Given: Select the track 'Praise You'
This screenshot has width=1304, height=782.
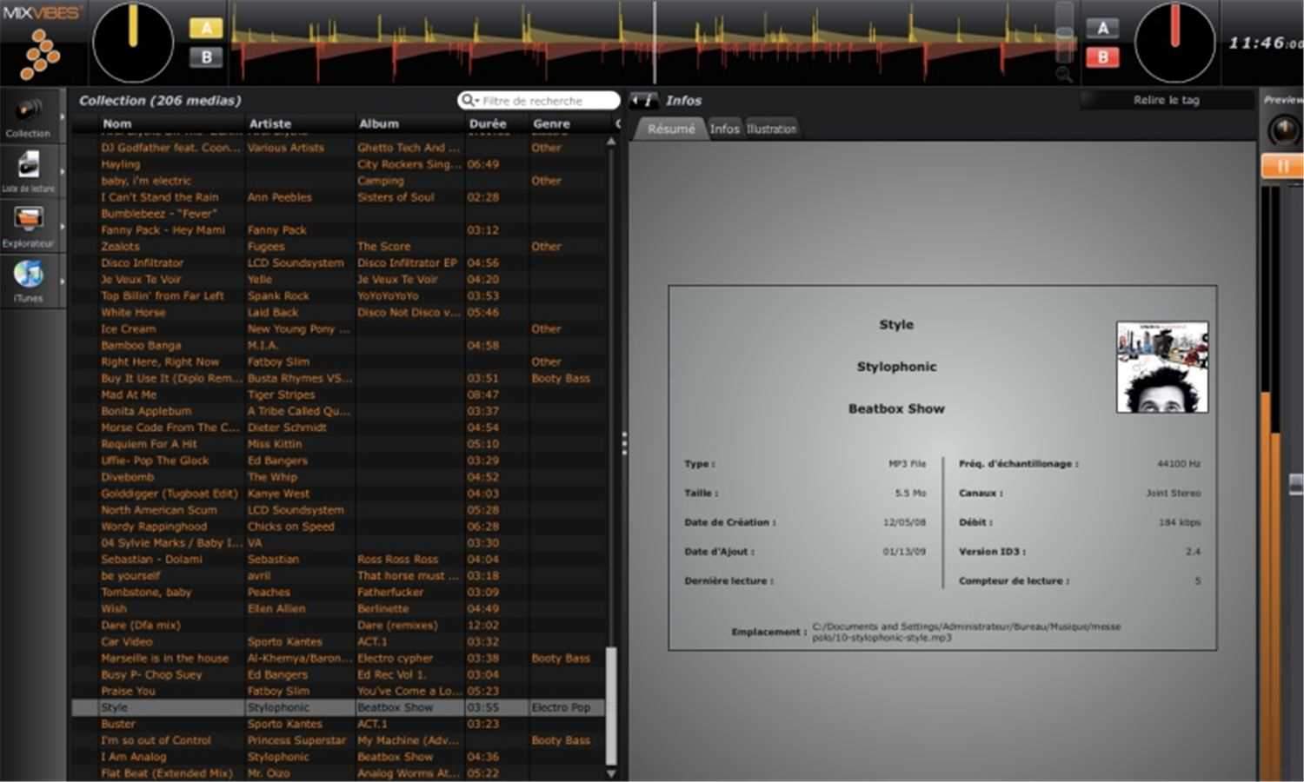Looking at the screenshot, I should (x=339, y=691).
